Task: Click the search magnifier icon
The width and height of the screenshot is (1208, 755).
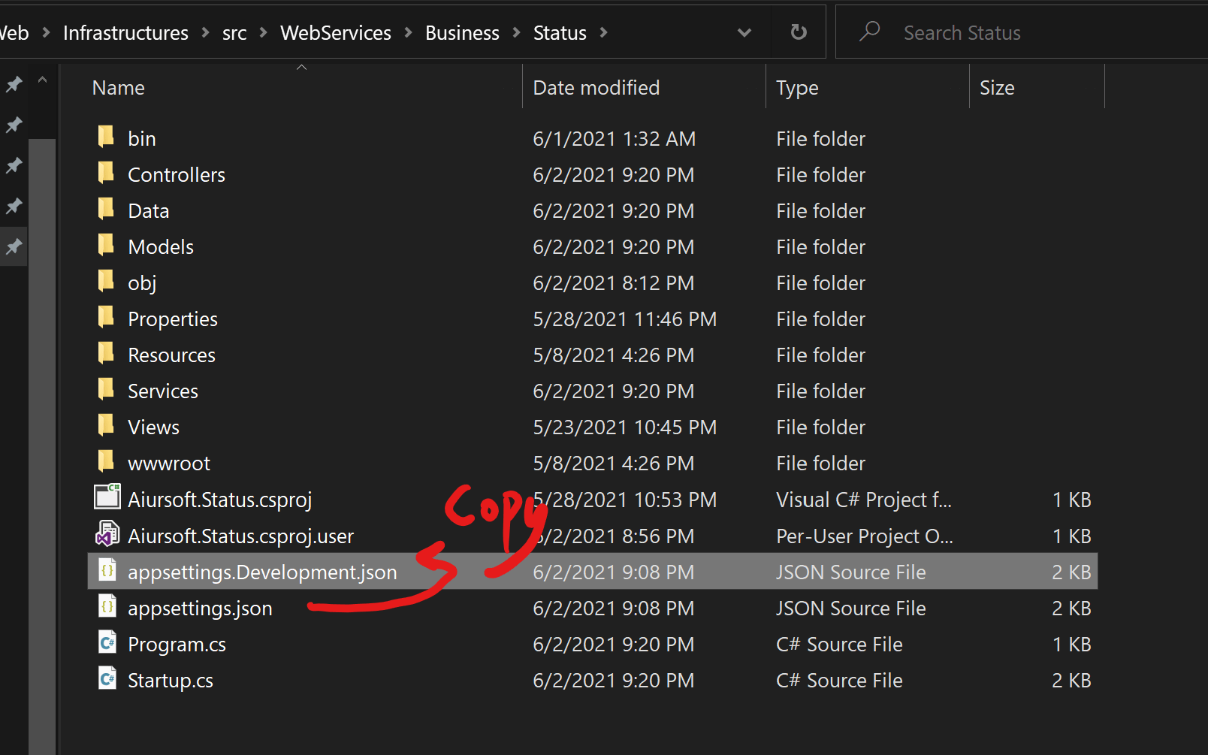Action: coord(869,32)
